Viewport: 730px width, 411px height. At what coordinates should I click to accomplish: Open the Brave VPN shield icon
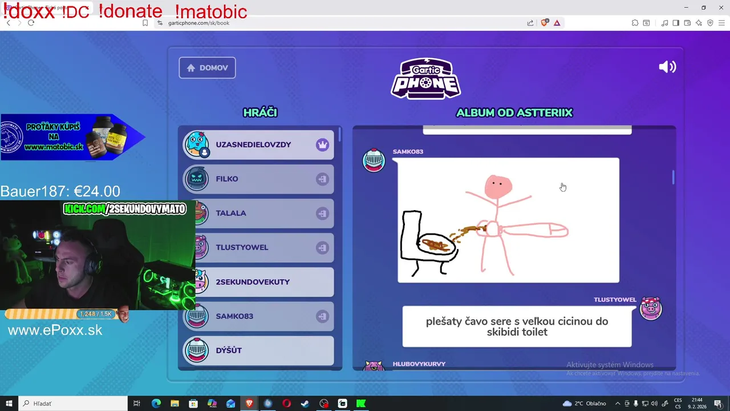tap(710, 23)
